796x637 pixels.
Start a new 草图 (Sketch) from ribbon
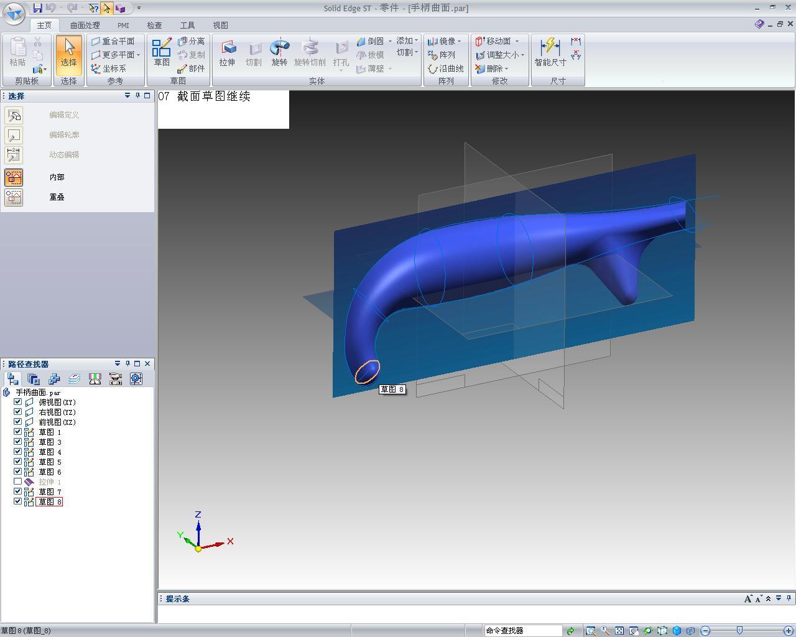[x=162, y=52]
